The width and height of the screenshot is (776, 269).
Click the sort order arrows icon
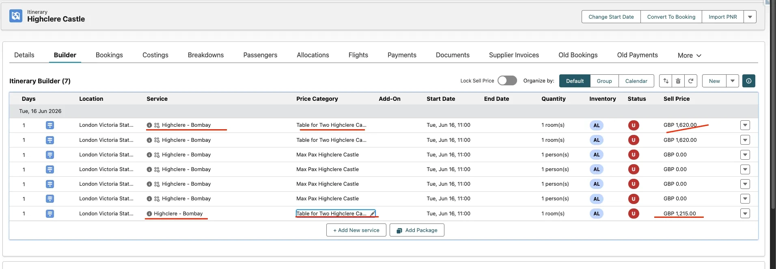[666, 81]
